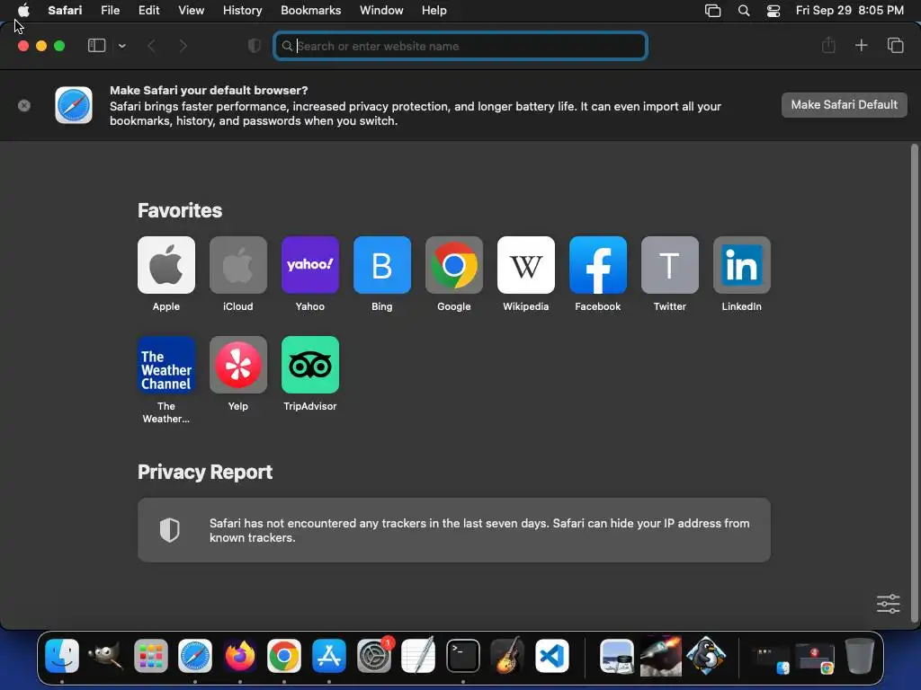
Task: Open Google Chrome from the Dock
Action: click(284, 655)
